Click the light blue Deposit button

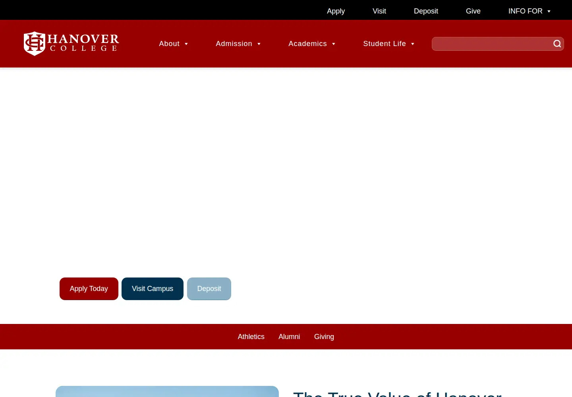(209, 289)
